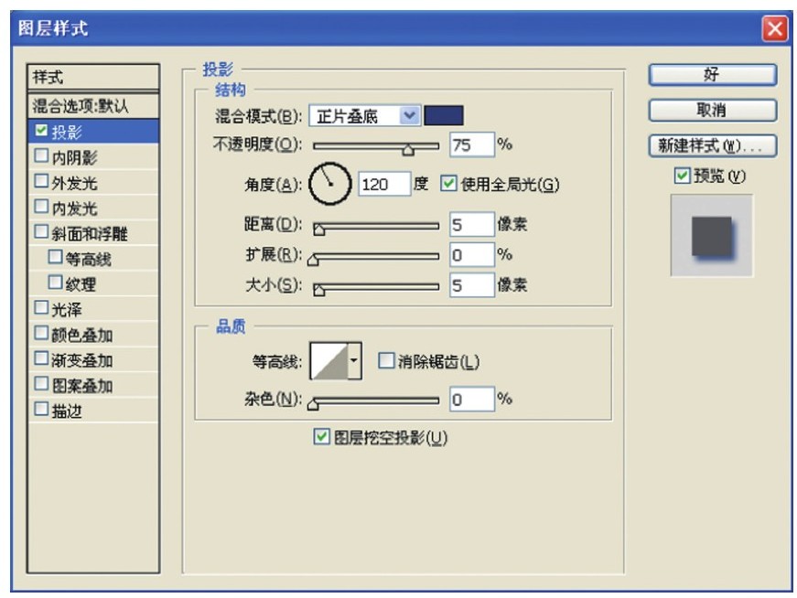Viewport: 797px width, 598px height.
Task: Click the 等高线 contour thumbnail
Action: tap(328, 361)
